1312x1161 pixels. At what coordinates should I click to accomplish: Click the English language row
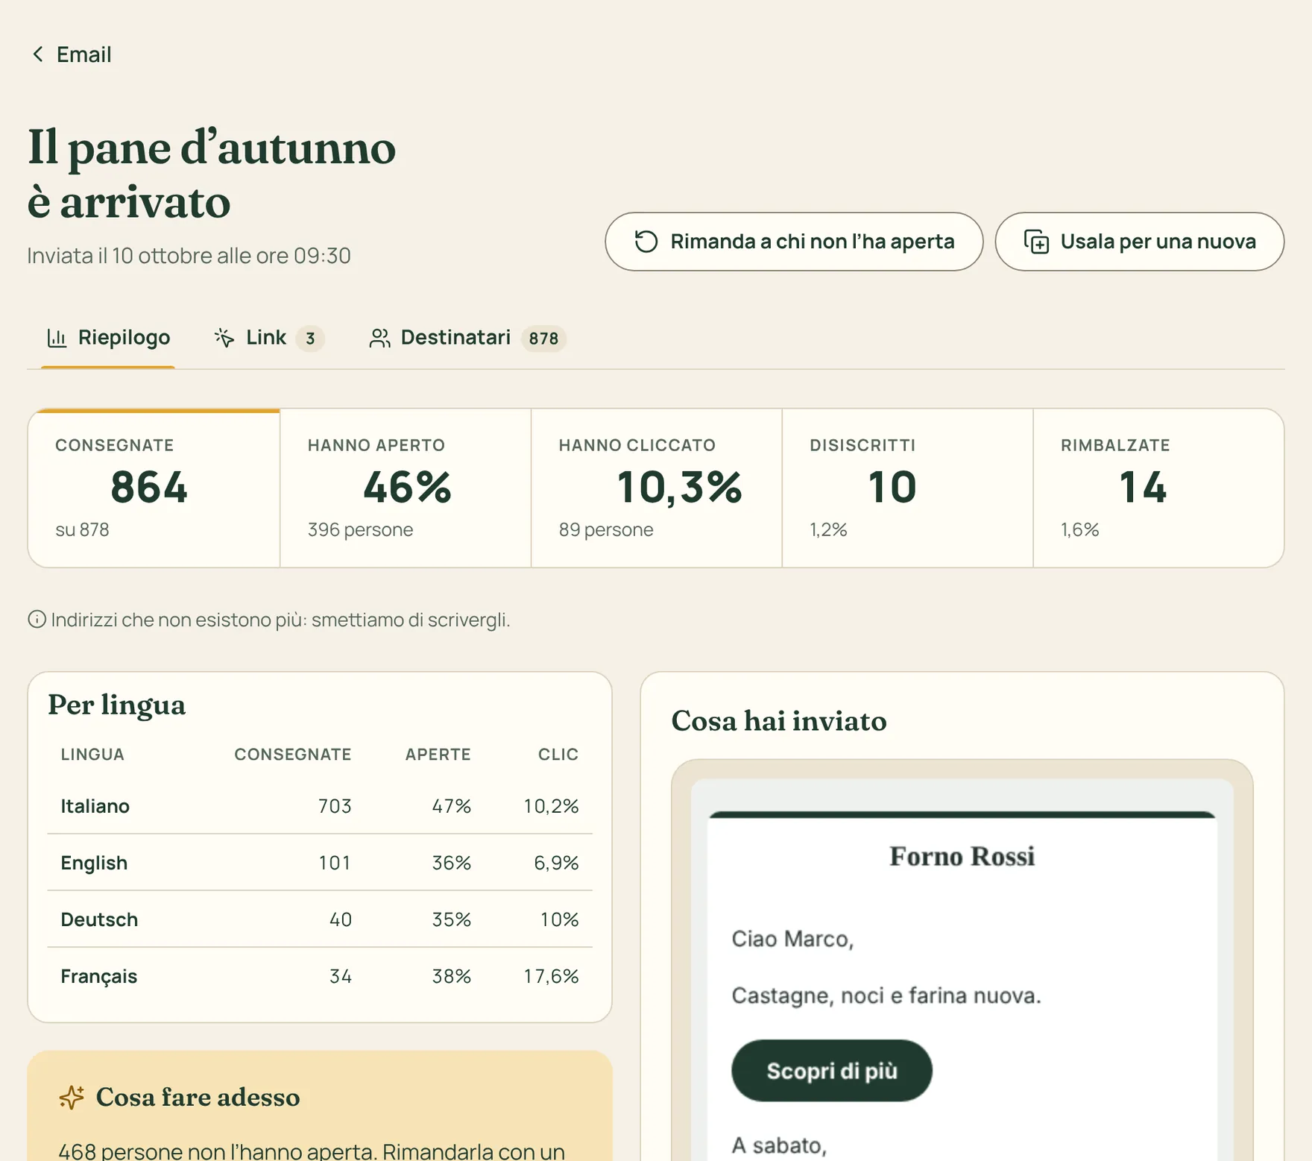click(x=320, y=863)
